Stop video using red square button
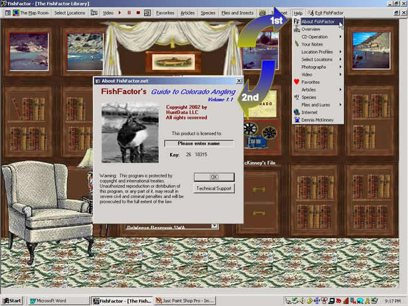Image resolution: width=408 pixels, height=306 pixels. pyautogui.click(x=138, y=13)
